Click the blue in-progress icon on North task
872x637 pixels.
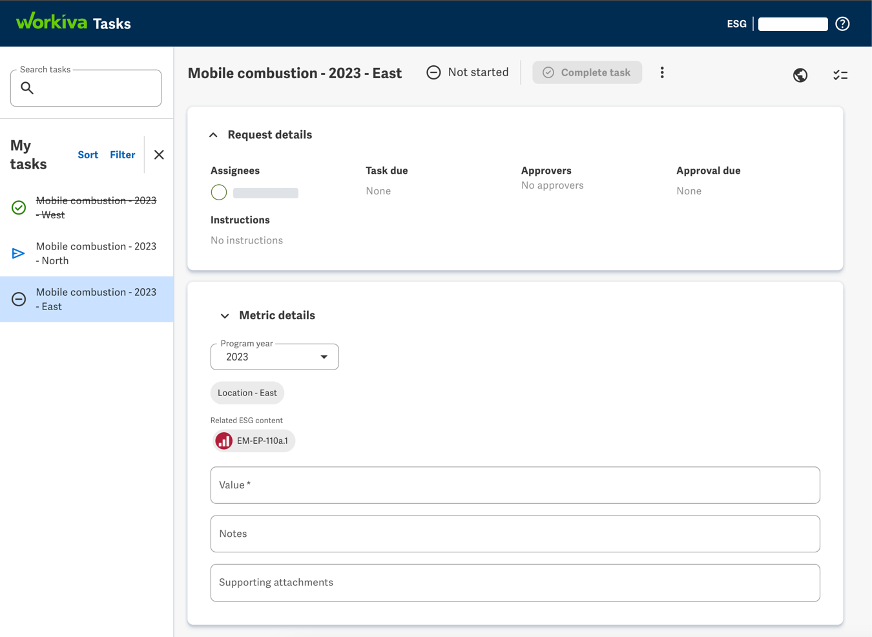tap(18, 253)
